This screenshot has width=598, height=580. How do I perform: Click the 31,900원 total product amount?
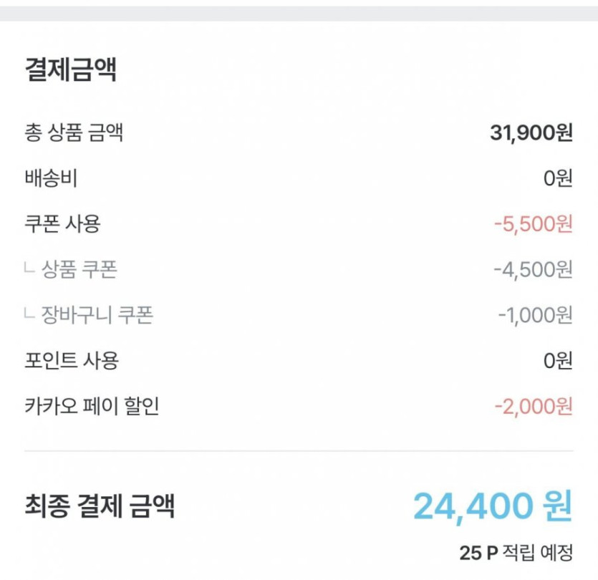click(x=531, y=132)
